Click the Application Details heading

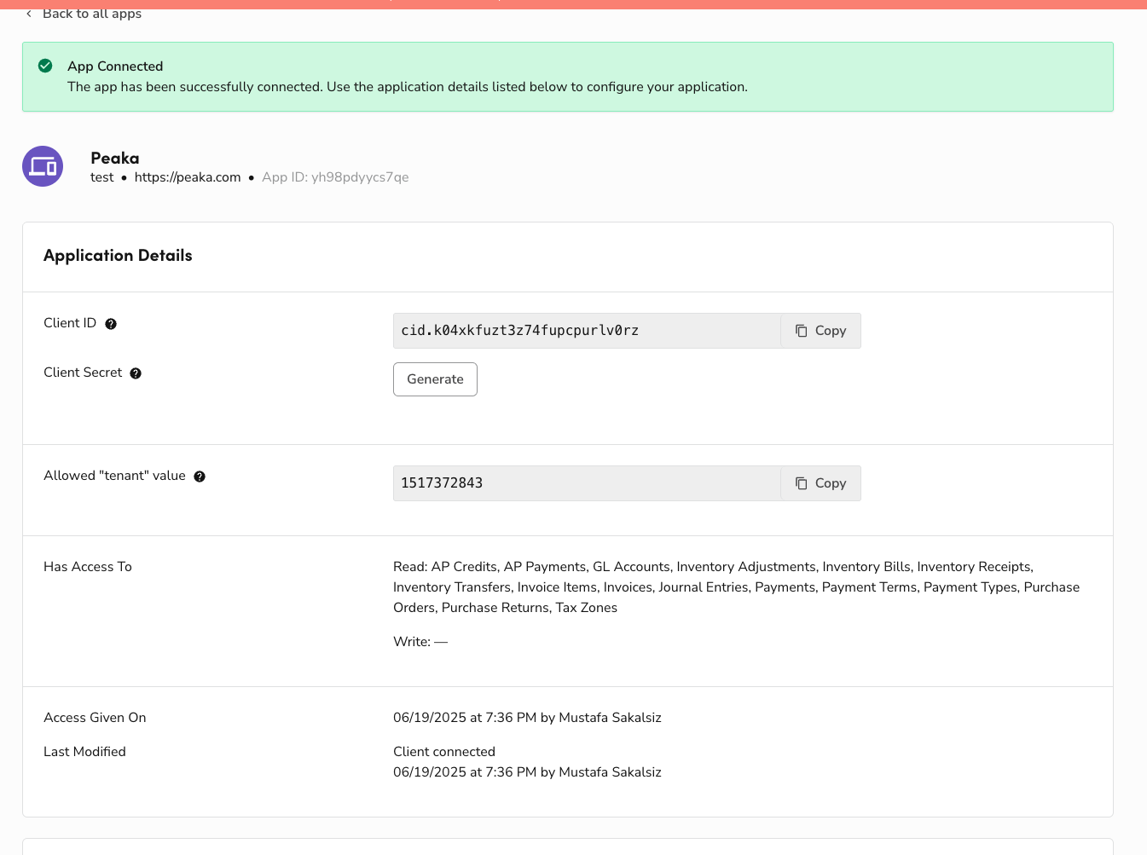pyautogui.click(x=118, y=256)
